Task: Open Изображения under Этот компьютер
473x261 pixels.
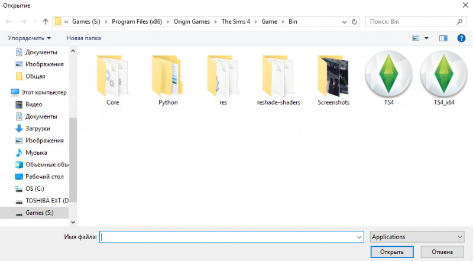Action: point(39,141)
